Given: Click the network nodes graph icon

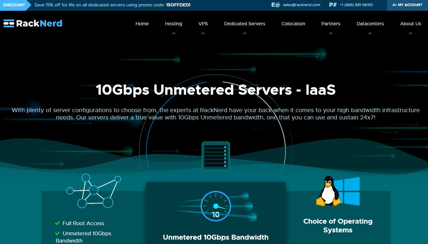Looking at the screenshot, I should [x=93, y=191].
